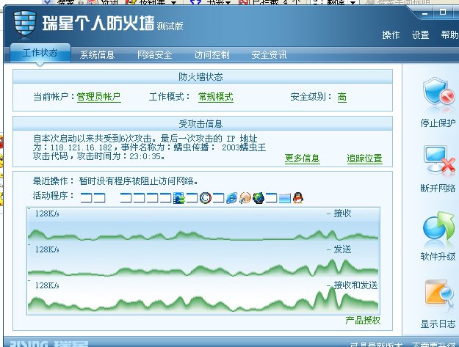The height and width of the screenshot is (347, 459).
Task: Select the orange globe icon in active programs
Action: pyautogui.click(x=245, y=198)
